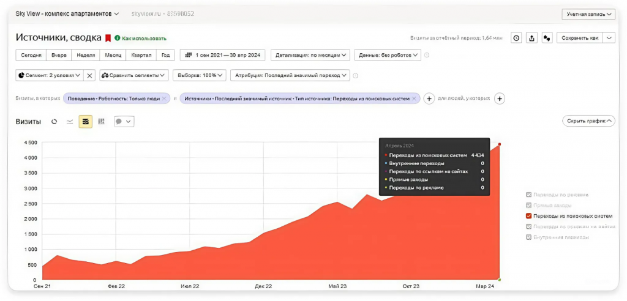
Task: Select the Неделя period tab
Action: (86, 55)
